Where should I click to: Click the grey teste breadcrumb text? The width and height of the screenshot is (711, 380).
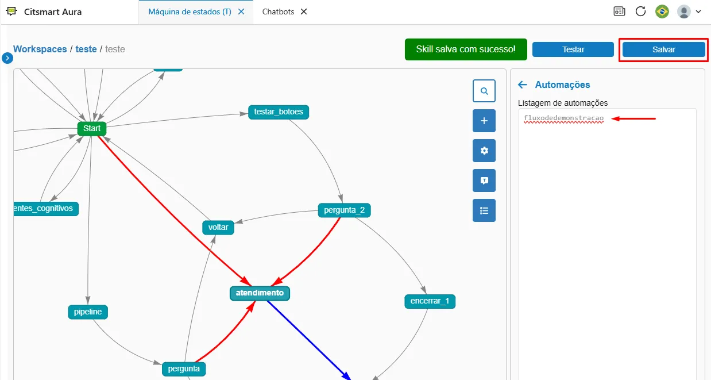tap(115, 49)
